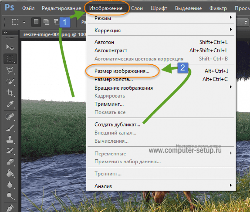The height and width of the screenshot is (212, 250).
Task: Click marquee tool preset icon in options bar
Action: 15,22
